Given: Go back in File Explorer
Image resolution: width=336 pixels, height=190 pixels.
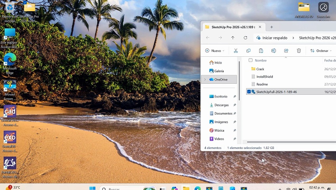Looking at the screenshot, I should [x=208, y=38].
